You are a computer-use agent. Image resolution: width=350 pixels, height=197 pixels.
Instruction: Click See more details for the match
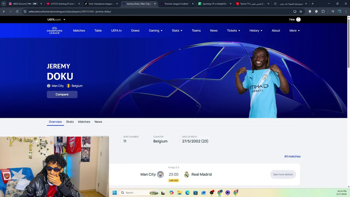tap(283, 174)
